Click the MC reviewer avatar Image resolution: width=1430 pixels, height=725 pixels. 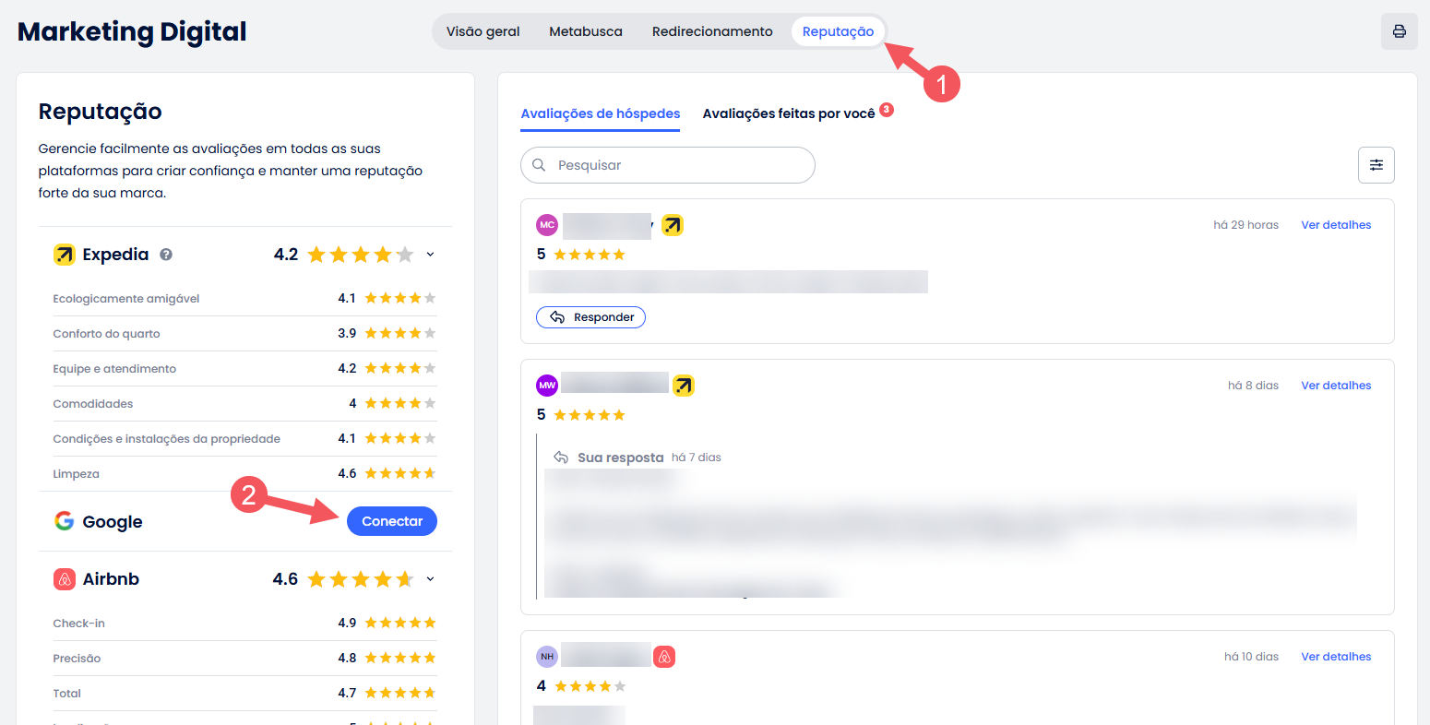(547, 225)
